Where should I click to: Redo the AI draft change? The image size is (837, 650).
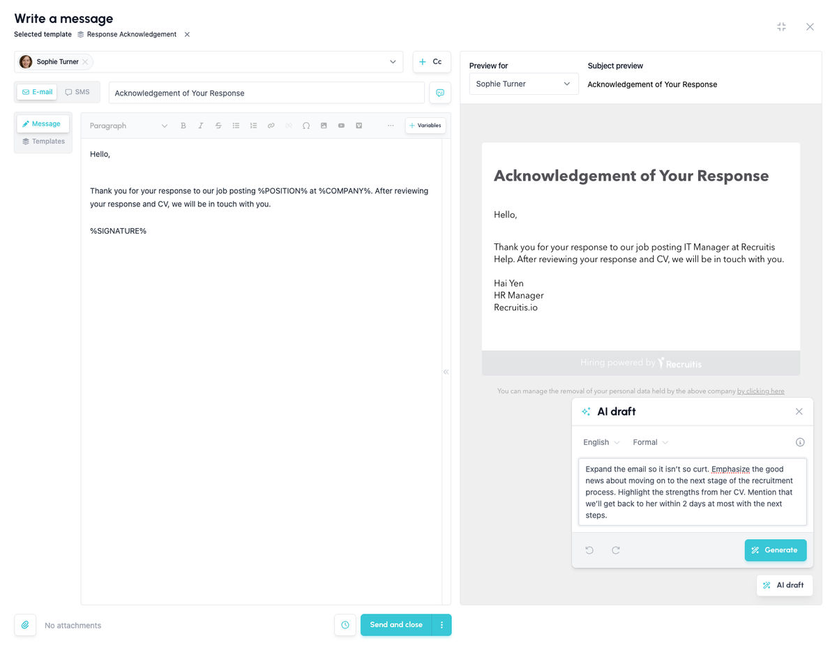point(616,550)
